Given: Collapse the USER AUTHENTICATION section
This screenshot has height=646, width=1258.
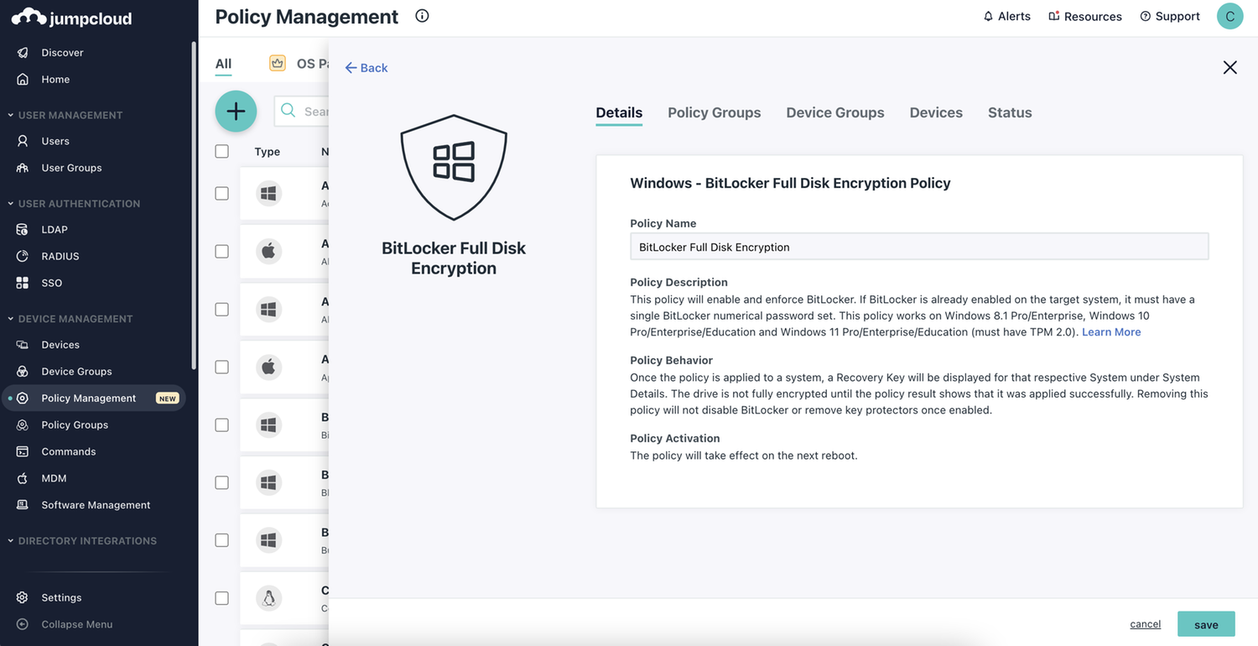Looking at the screenshot, I should 74,204.
